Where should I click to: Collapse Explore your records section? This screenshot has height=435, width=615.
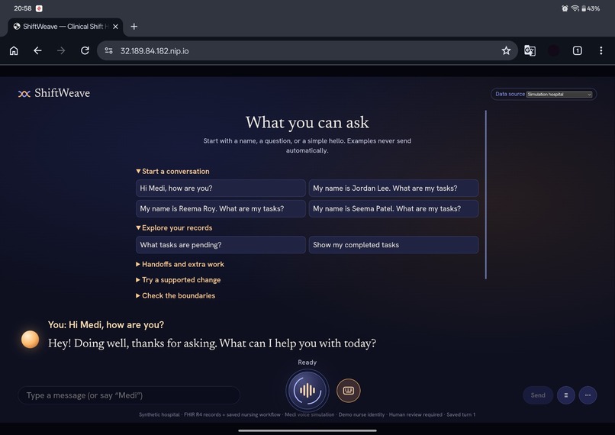[174, 228]
